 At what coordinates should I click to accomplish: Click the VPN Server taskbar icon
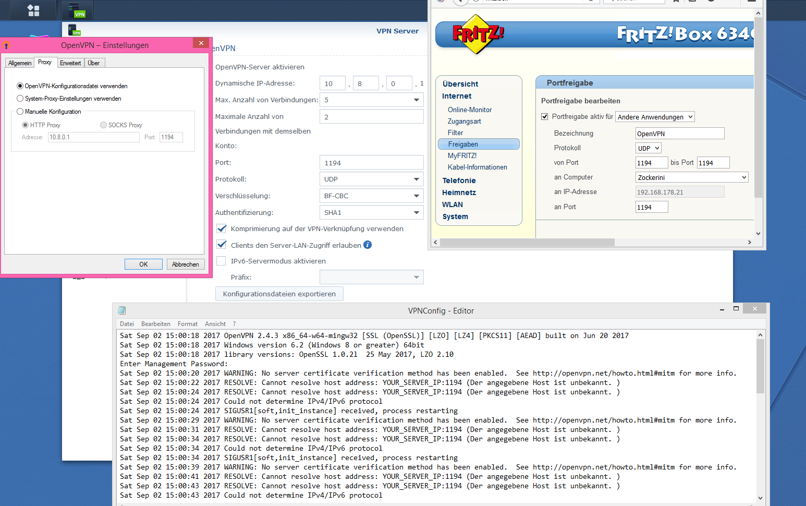[77, 10]
